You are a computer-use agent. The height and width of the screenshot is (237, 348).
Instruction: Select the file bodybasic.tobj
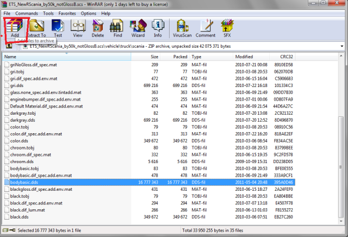pos(24,169)
